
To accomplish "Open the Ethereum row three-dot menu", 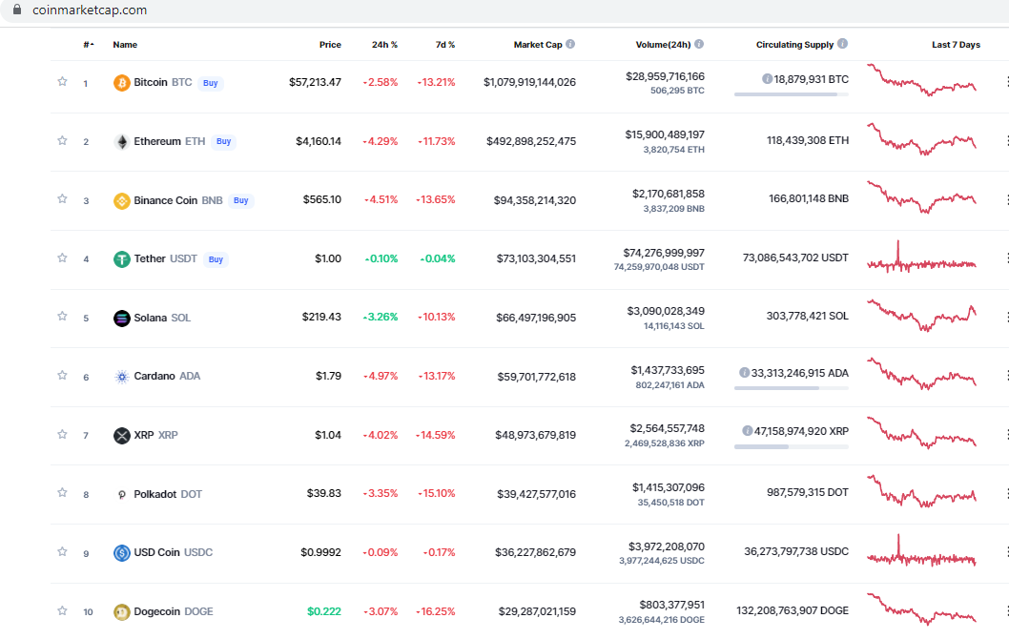I will [x=1006, y=140].
